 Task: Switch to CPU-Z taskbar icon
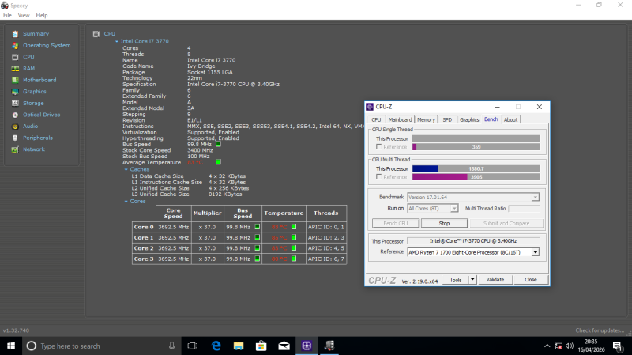coord(307,346)
